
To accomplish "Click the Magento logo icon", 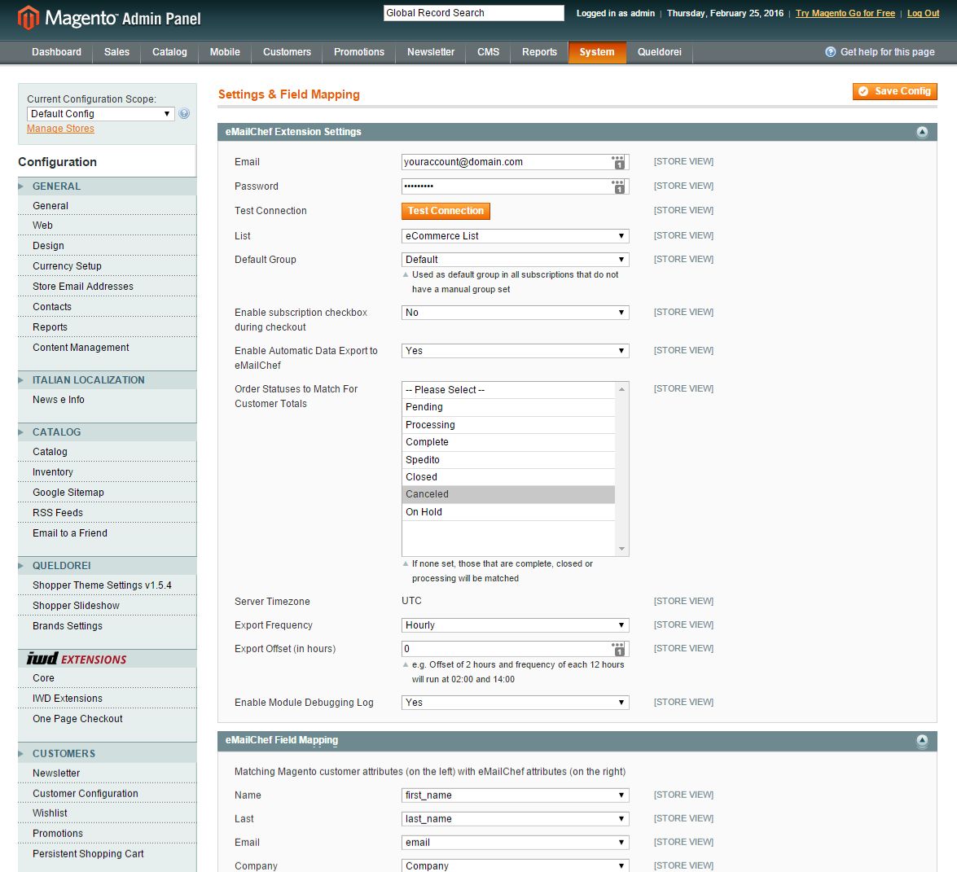I will [x=29, y=18].
